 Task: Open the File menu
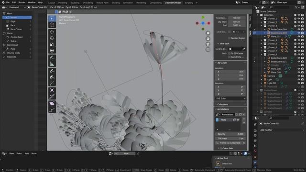(x=8, y=2)
